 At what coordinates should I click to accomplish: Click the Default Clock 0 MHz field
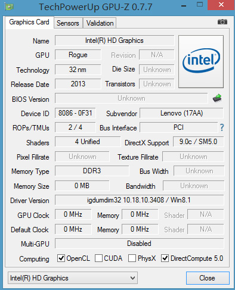[73, 229]
